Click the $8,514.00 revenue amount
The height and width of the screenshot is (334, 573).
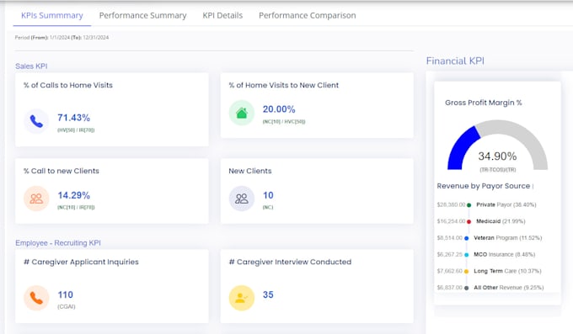(x=449, y=238)
